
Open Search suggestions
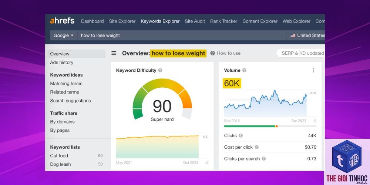70,101
